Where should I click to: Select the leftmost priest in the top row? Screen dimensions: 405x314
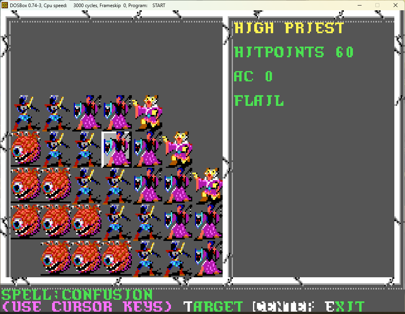[86, 113]
